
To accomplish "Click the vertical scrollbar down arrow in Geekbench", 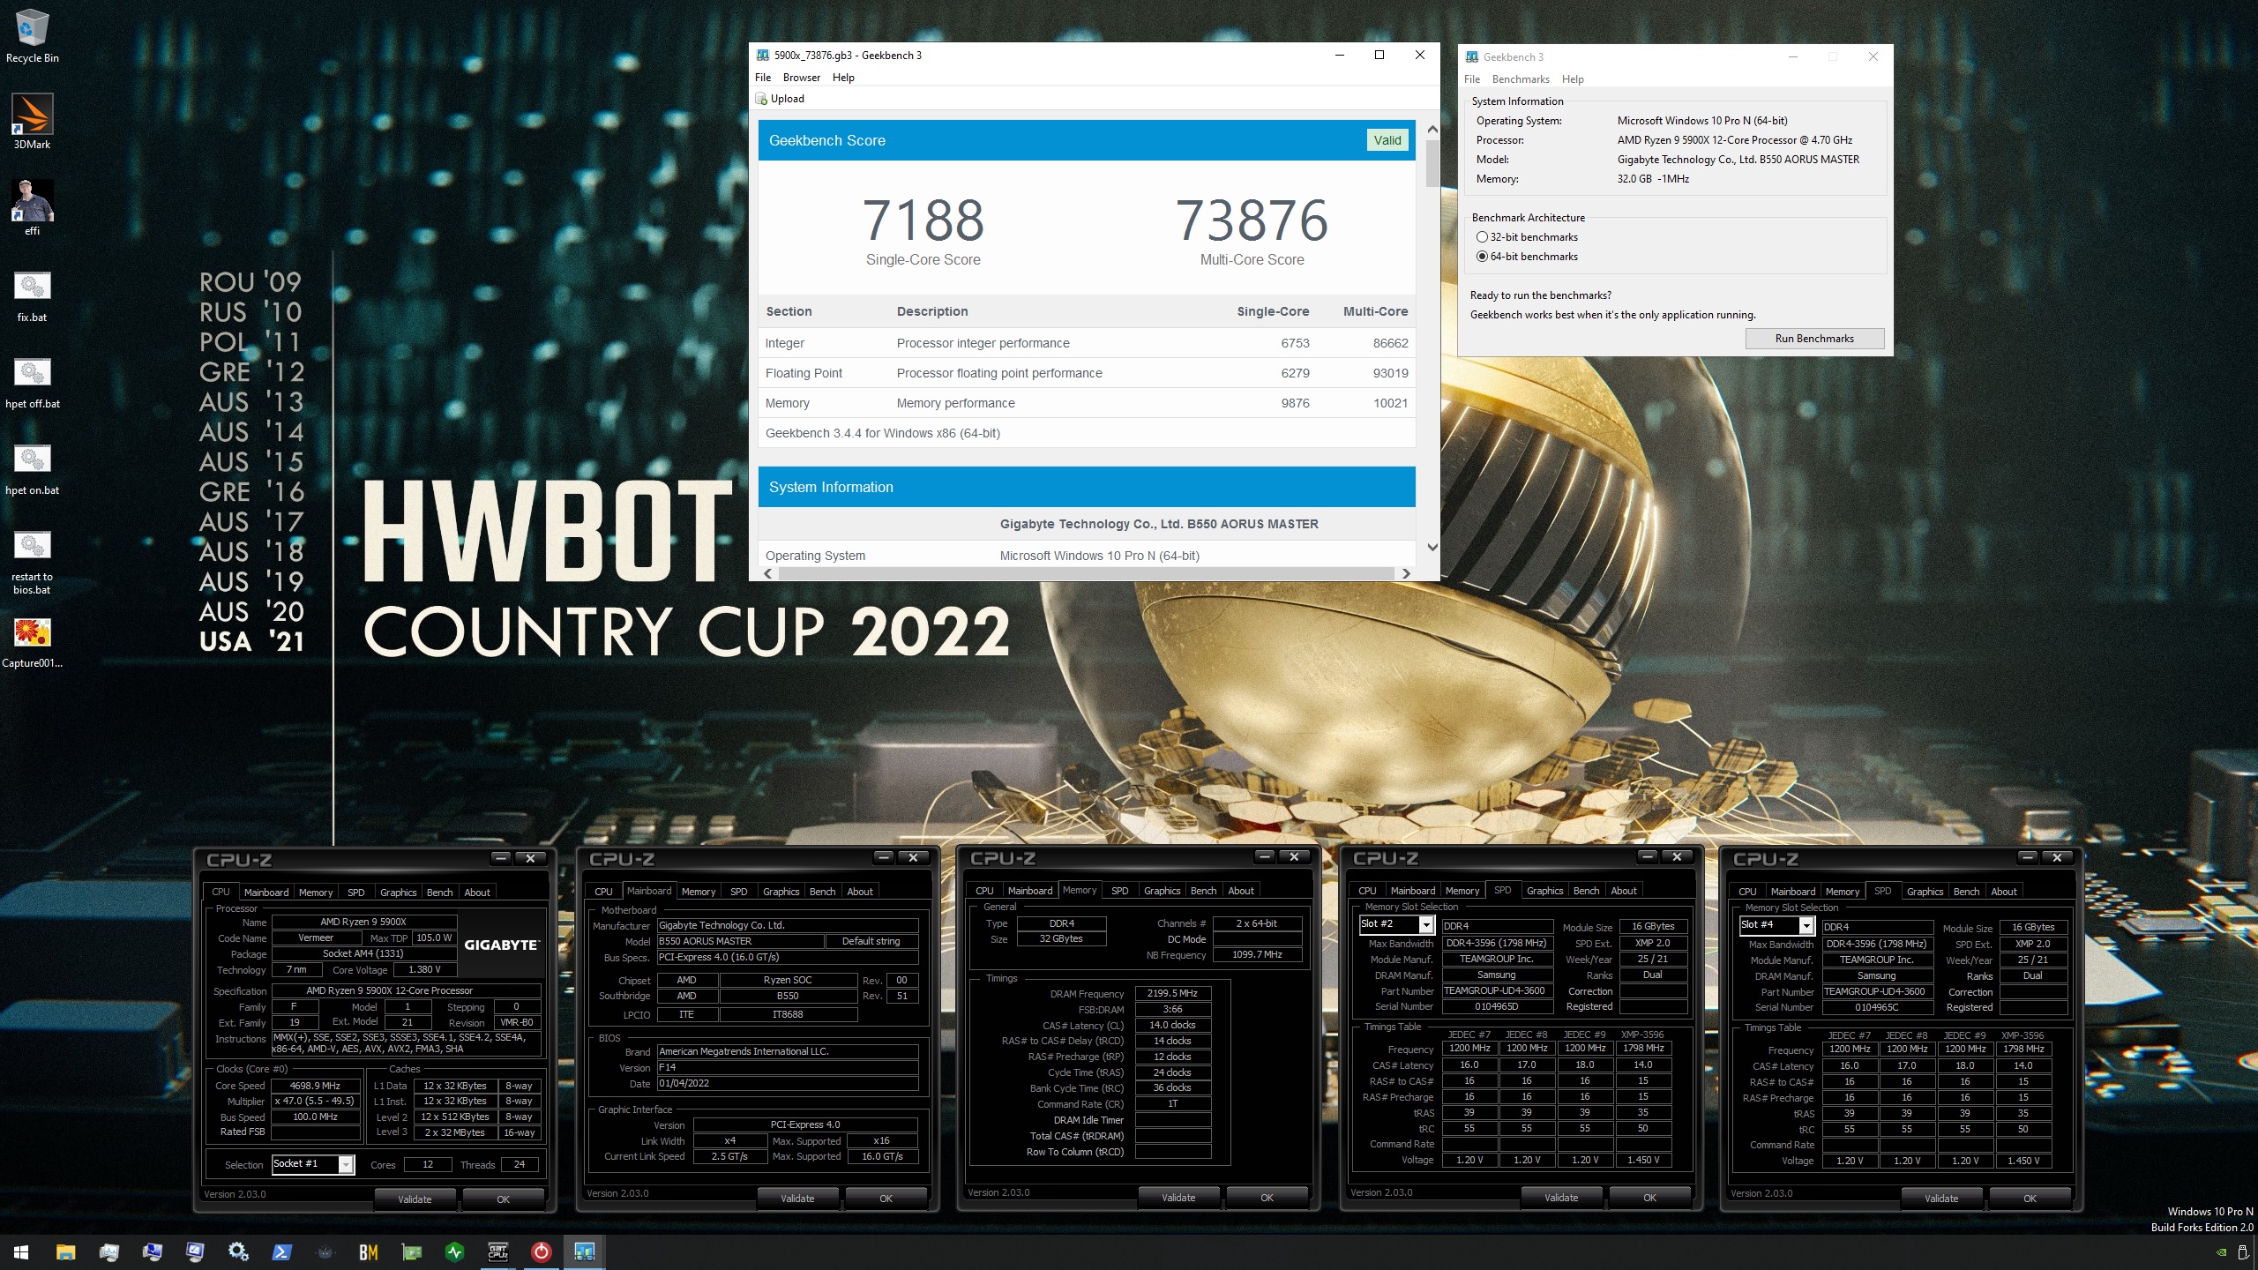I will [1432, 548].
